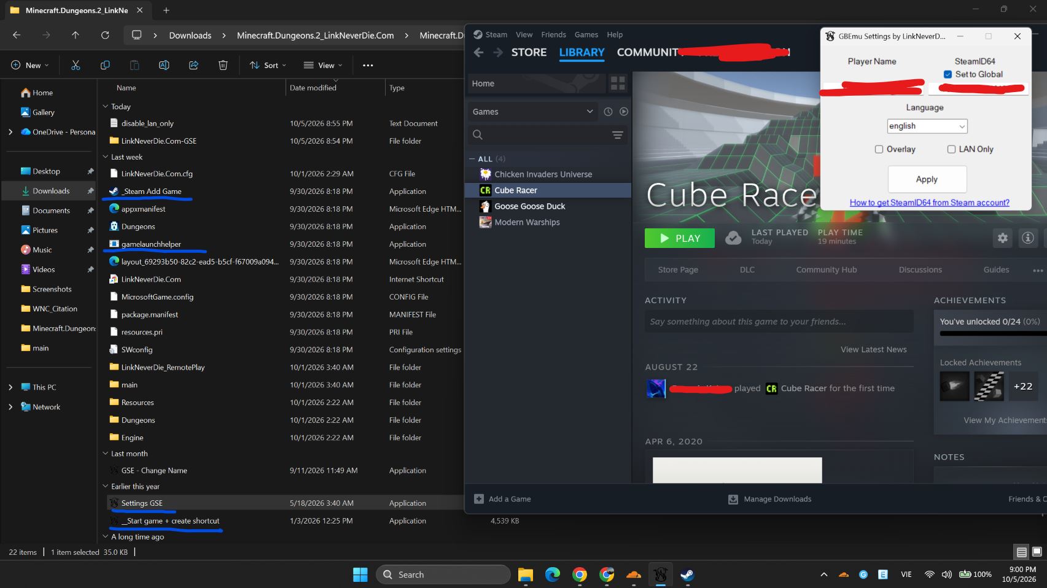The width and height of the screenshot is (1047, 588).
Task: Open Steam collections grid view icon
Action: 618,83
